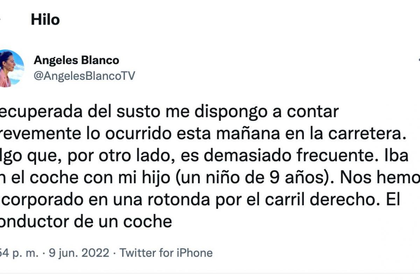The width and height of the screenshot is (420, 280).
Task: Click the Angeles Blanco display name
Action: coord(76,60)
